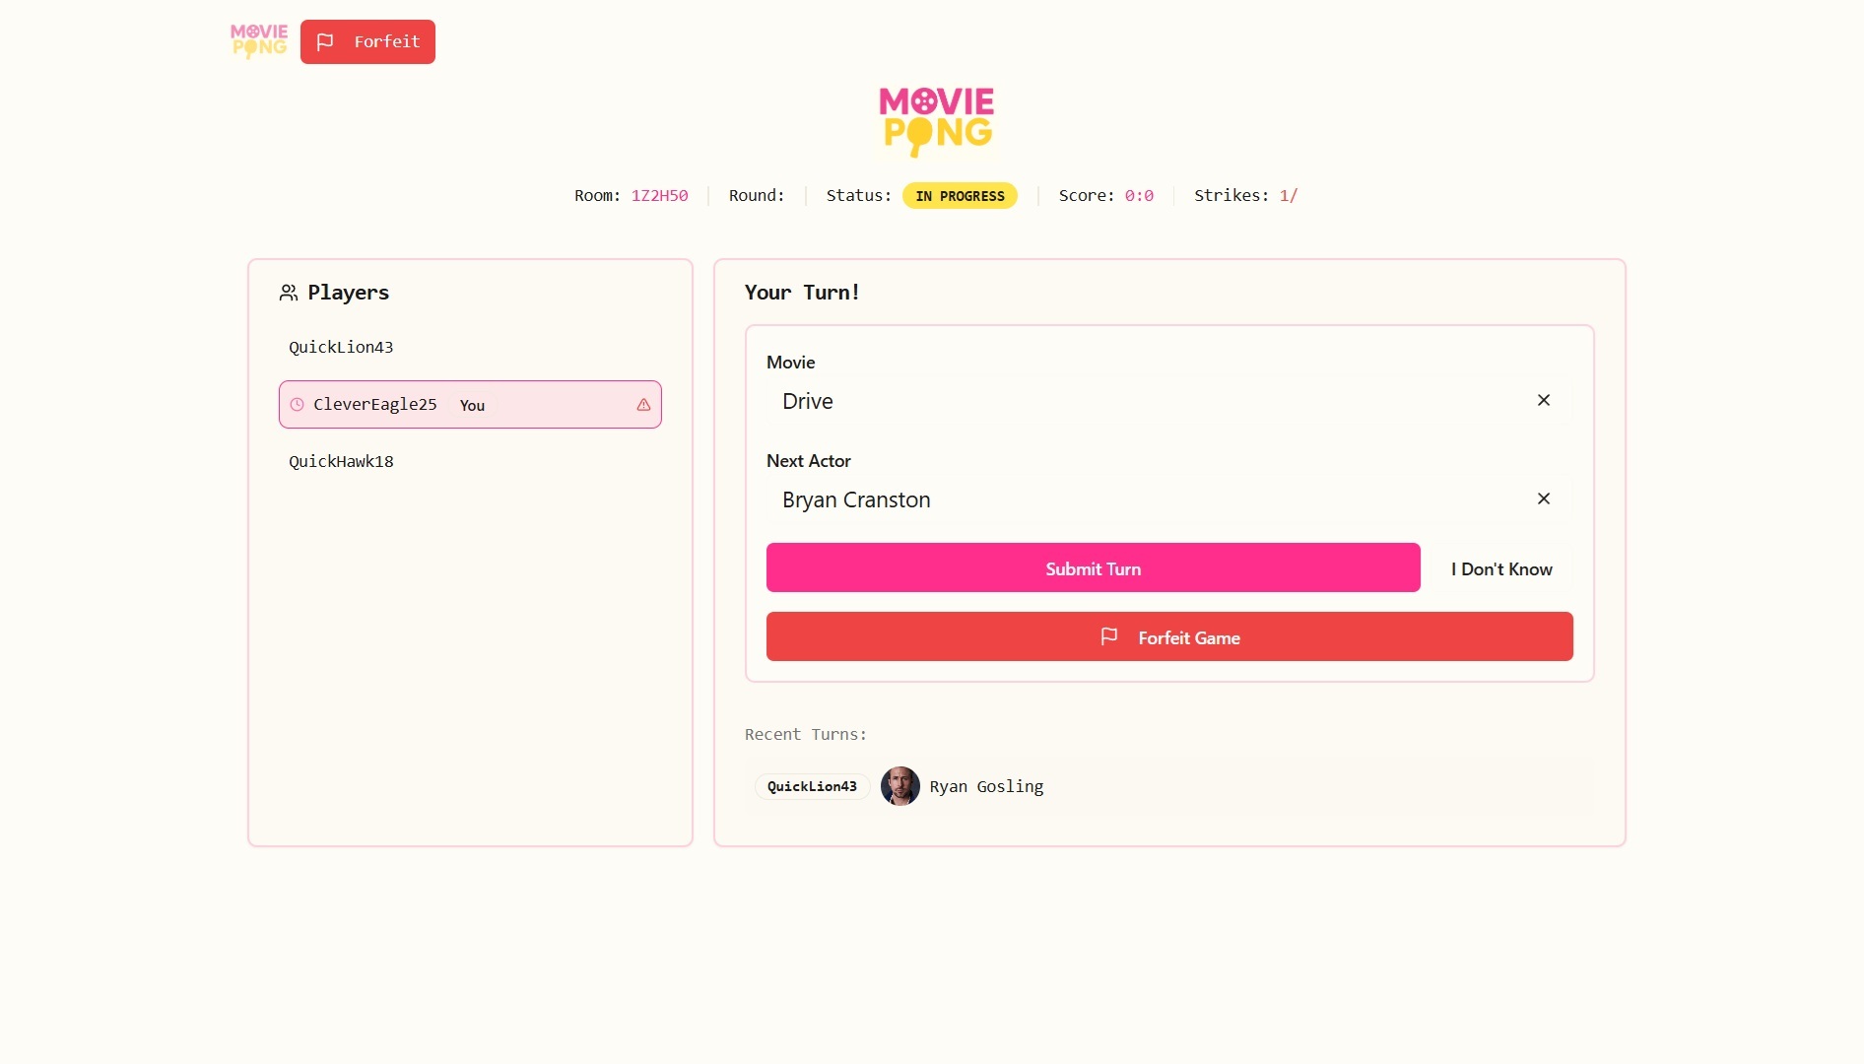Select player QuickHawk18 in Players list
The width and height of the screenshot is (1864, 1064).
click(x=341, y=461)
